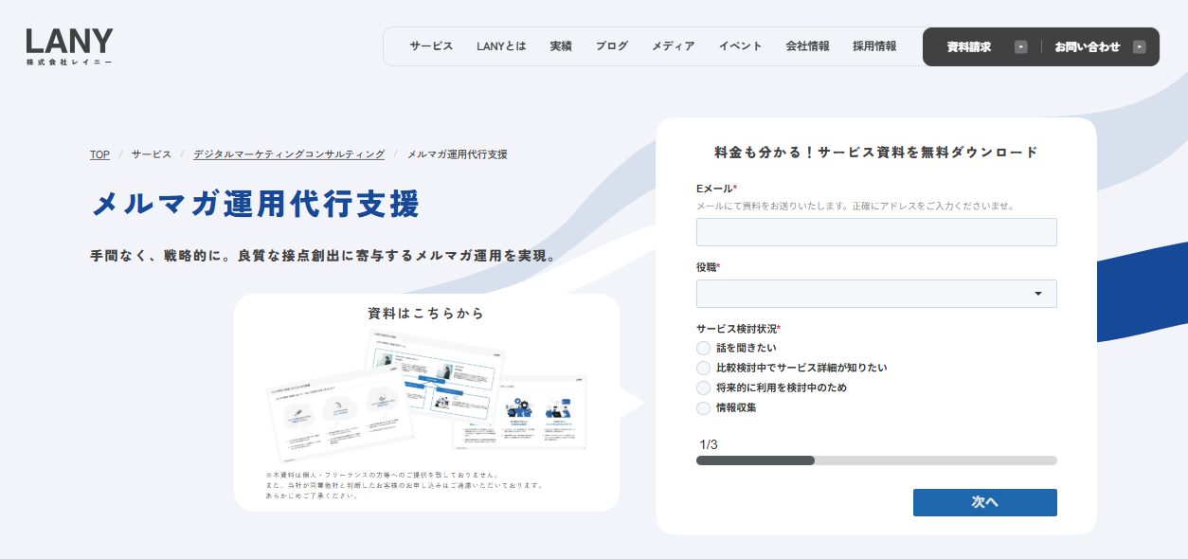1188x559 pixels.
Task: Click the 料金も分かる！サービス資料を無料ダウンロード form title
Action: coord(876,152)
